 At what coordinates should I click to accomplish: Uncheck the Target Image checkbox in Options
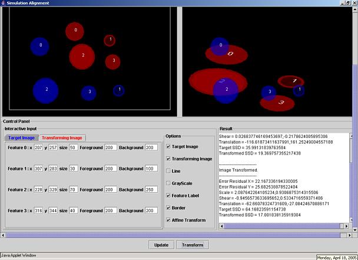pos(169,146)
